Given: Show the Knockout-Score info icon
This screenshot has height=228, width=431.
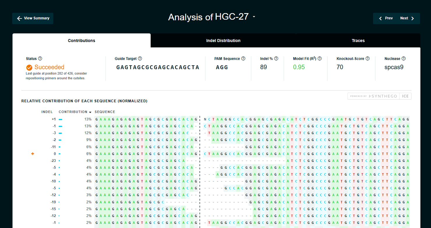Looking at the screenshot, I should (368, 59).
